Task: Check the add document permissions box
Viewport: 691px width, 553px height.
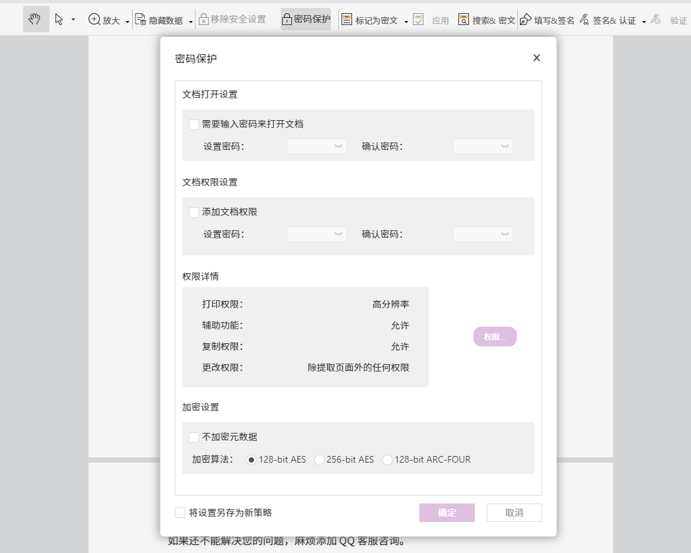Action: (x=194, y=212)
